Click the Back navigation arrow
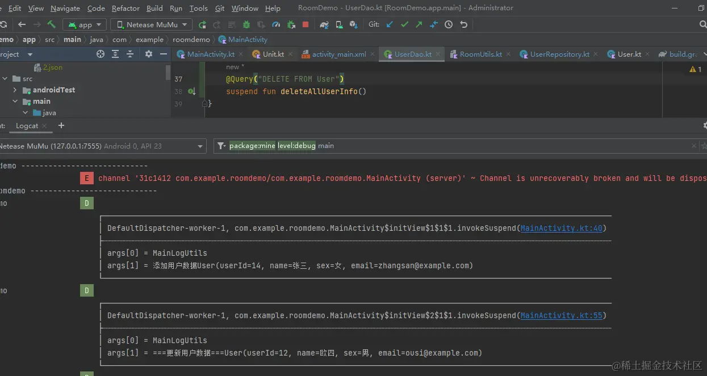This screenshot has height=376, width=707. [22, 24]
